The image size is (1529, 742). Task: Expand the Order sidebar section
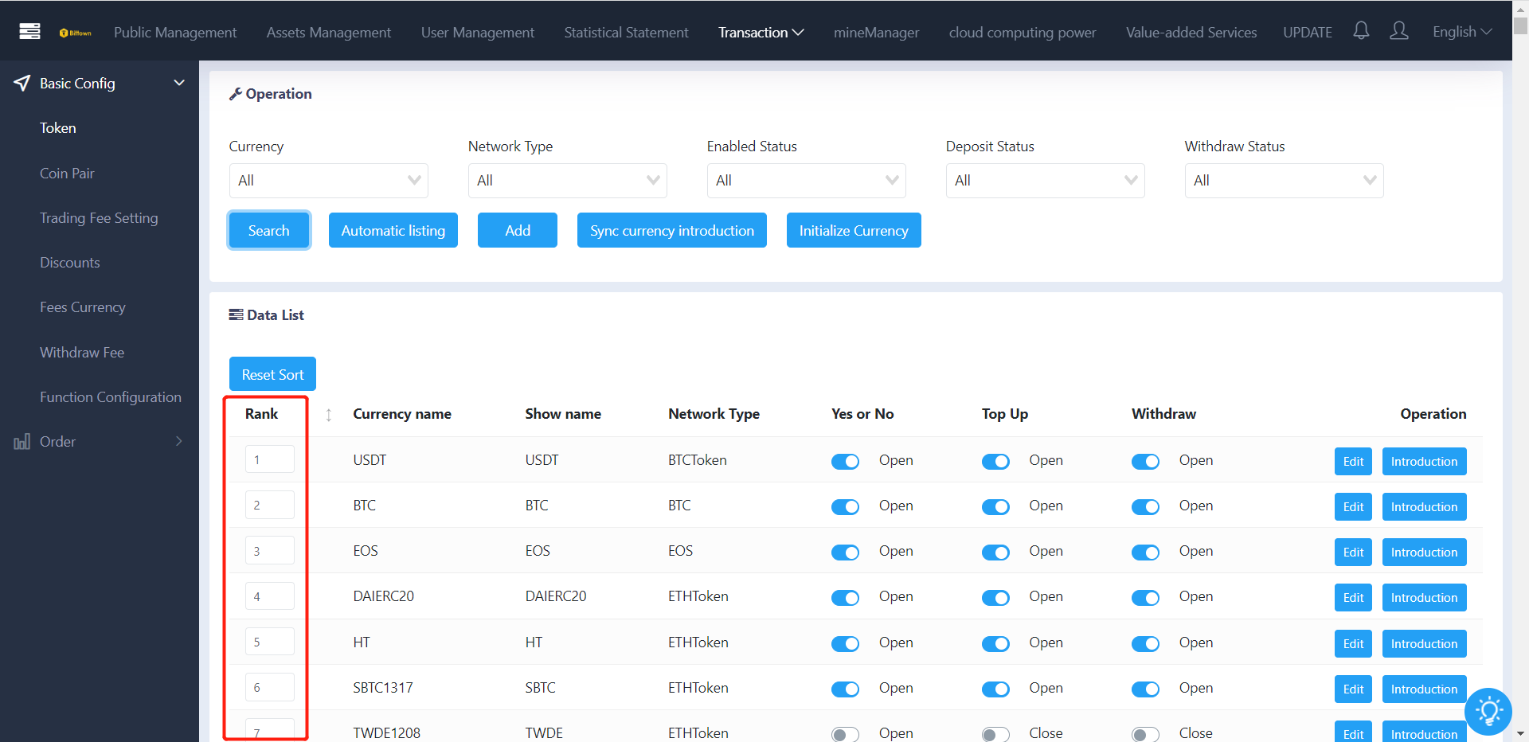click(x=178, y=441)
